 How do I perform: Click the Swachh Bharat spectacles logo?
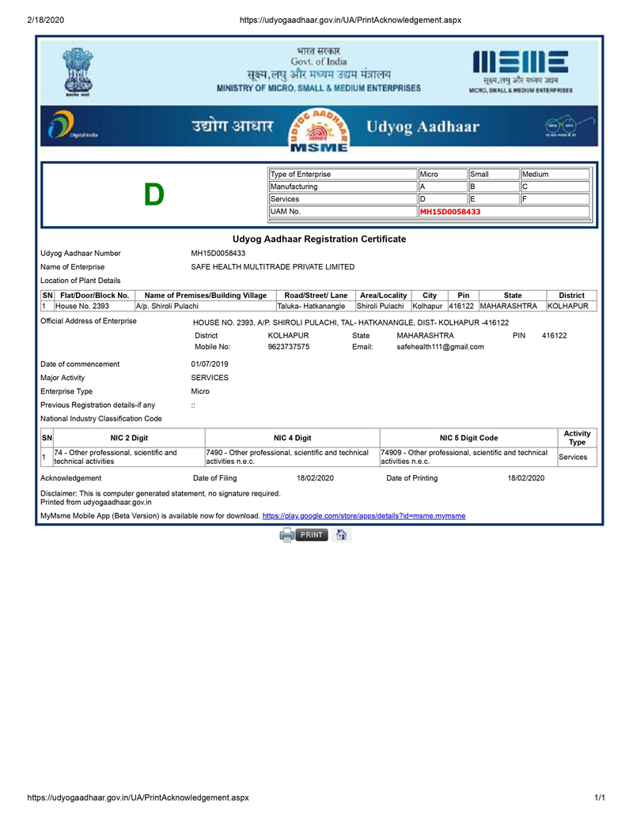pyautogui.click(x=569, y=126)
